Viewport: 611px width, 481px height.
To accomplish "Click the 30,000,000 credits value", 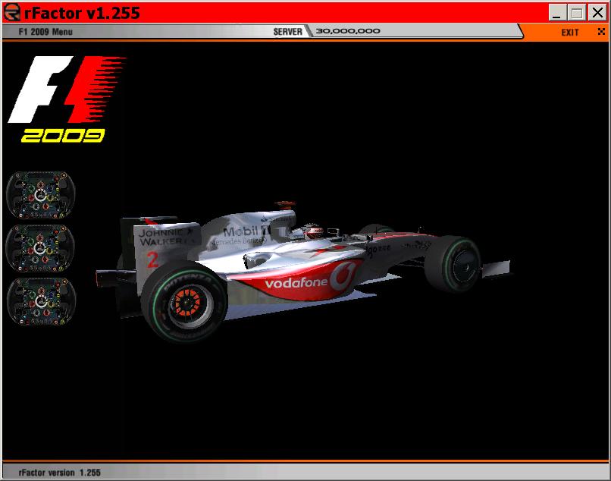I will (x=348, y=31).
